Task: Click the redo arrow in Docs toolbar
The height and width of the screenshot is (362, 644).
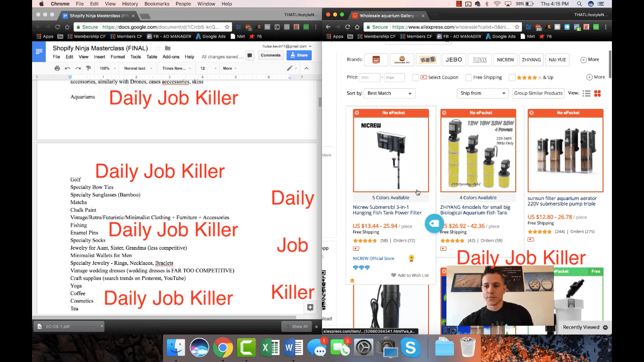Action: (x=78, y=68)
